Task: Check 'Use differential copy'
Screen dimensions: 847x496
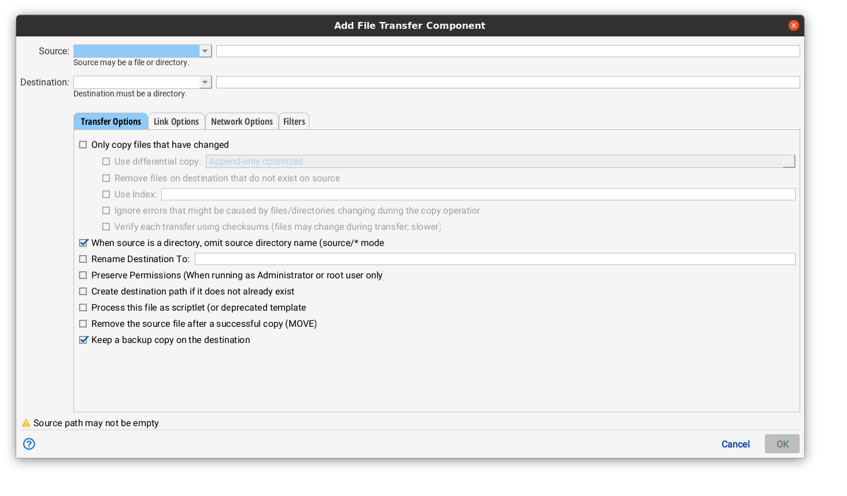Action: pos(106,161)
